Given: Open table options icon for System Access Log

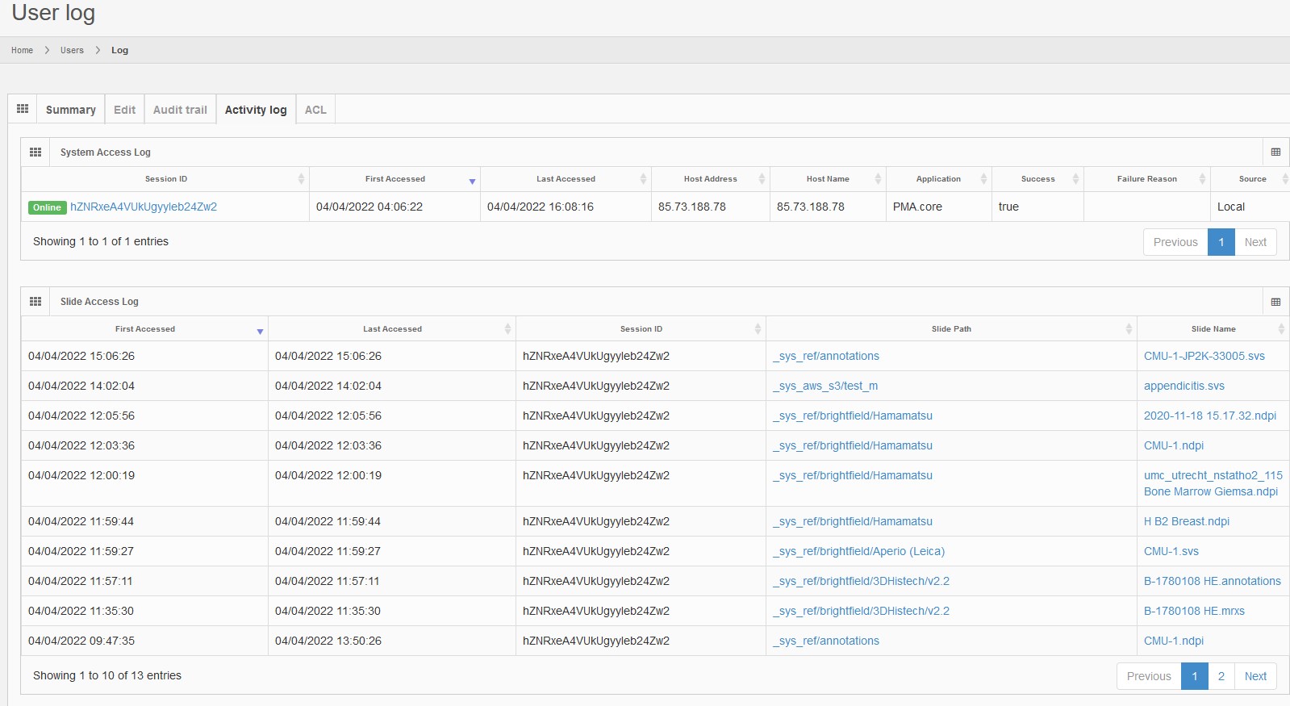Looking at the screenshot, I should click(1275, 152).
